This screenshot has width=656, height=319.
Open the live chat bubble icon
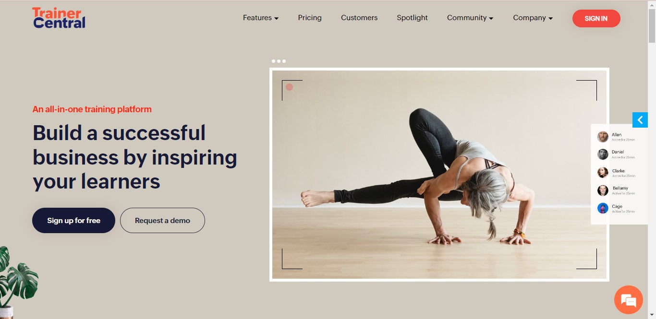pyautogui.click(x=628, y=300)
